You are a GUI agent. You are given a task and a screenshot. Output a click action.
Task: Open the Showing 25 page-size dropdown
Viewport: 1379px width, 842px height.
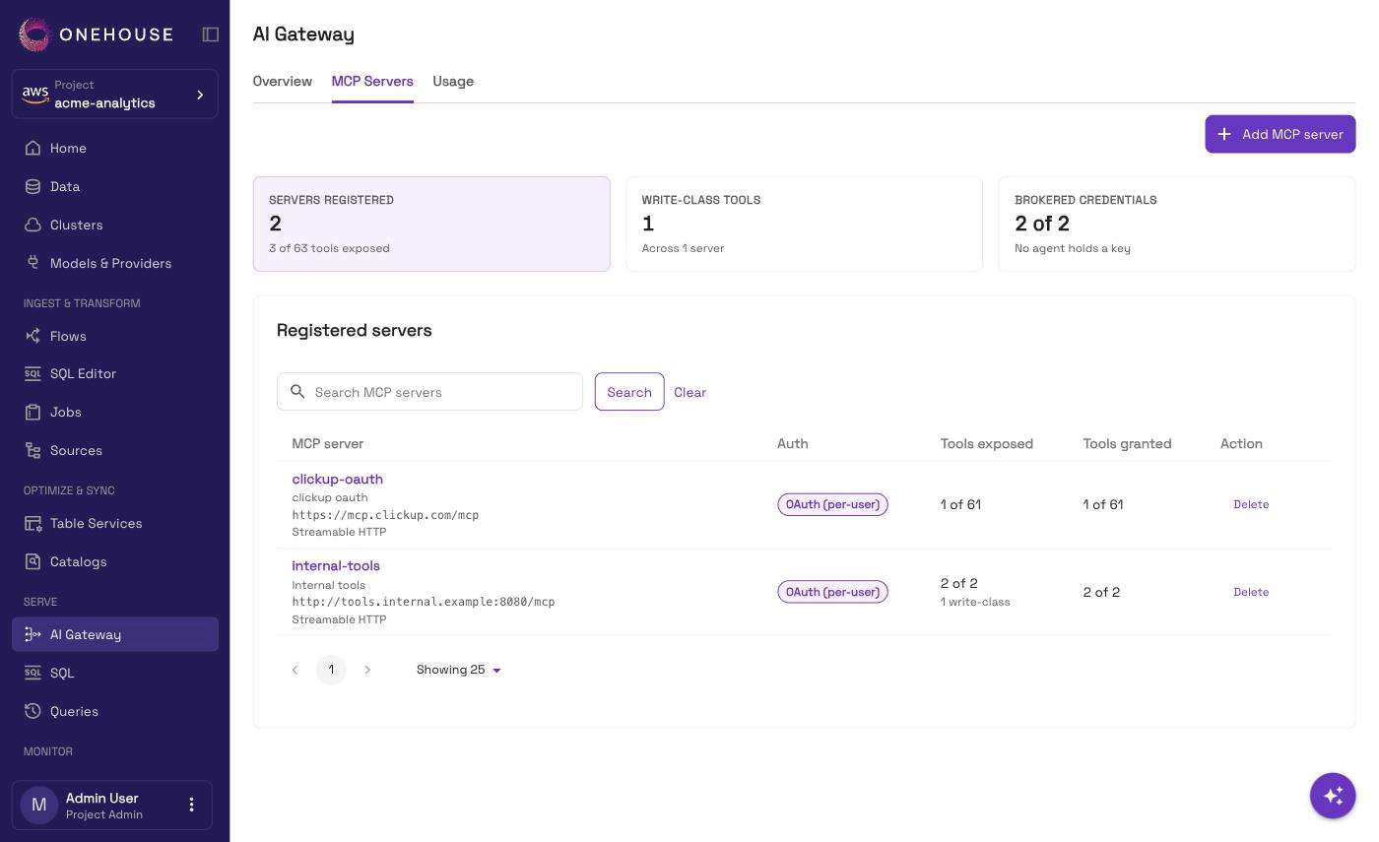(x=459, y=670)
